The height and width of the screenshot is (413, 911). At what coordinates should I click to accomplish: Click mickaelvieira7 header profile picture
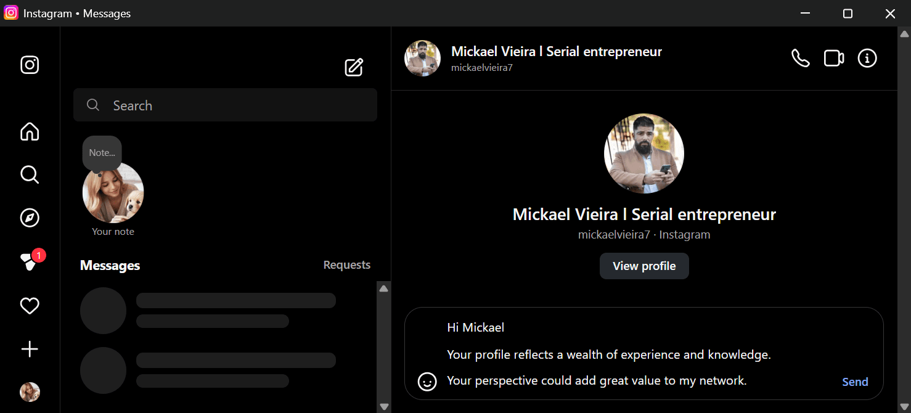(x=422, y=59)
